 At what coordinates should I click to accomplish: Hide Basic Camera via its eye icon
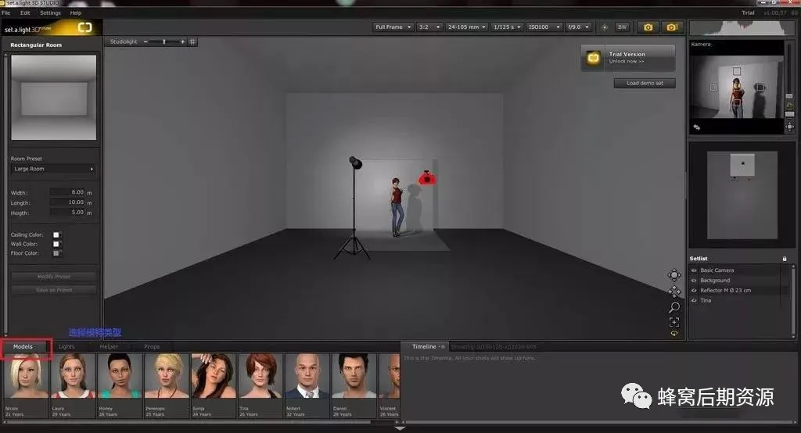point(694,270)
